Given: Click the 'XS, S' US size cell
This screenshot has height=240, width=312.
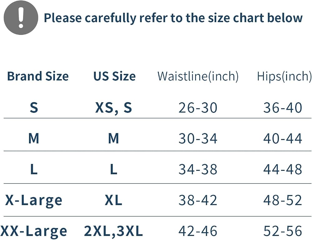Looking at the screenshot, I should coord(114,108).
